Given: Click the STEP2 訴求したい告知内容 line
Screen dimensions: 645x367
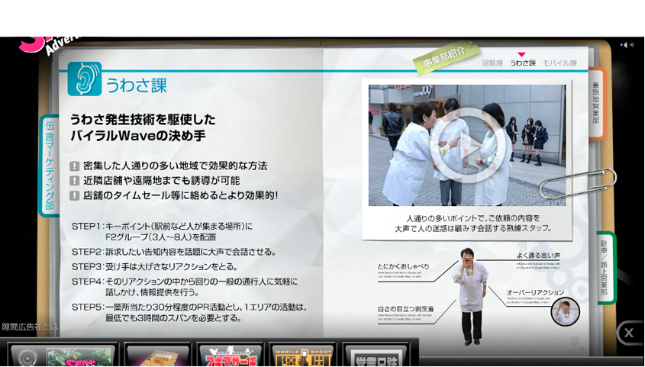Looking at the screenshot, I should pyautogui.click(x=174, y=252).
